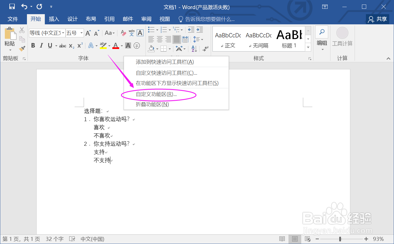Image resolution: width=394 pixels, height=244 pixels.
Task: Click the Redo/Repeat icon
Action: 39,7
